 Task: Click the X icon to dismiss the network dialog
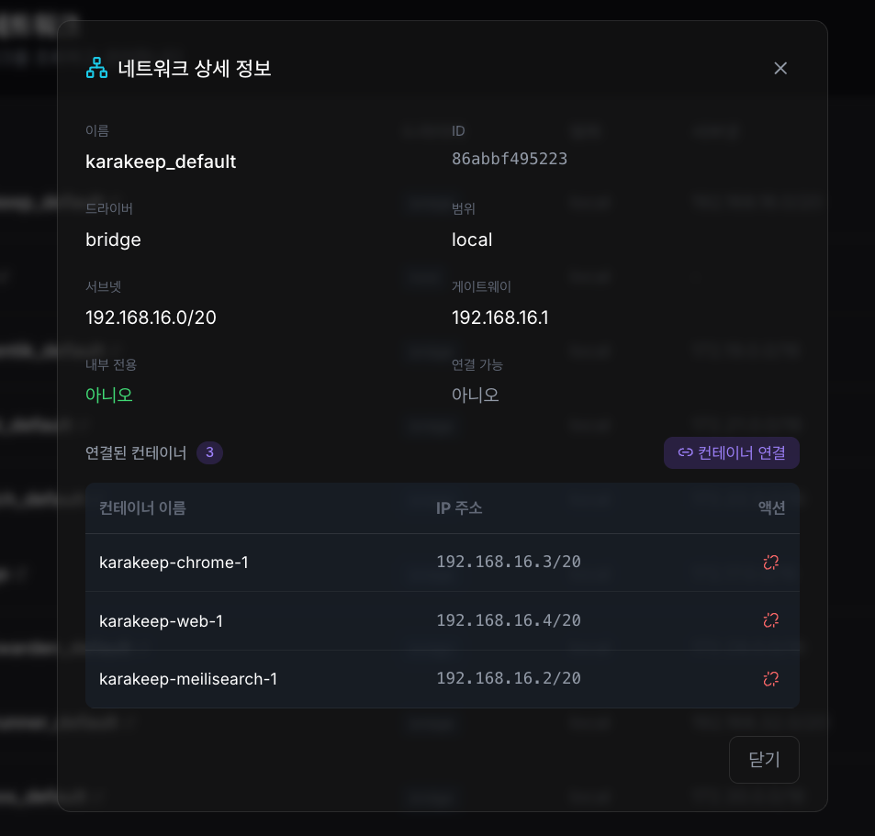coord(780,68)
